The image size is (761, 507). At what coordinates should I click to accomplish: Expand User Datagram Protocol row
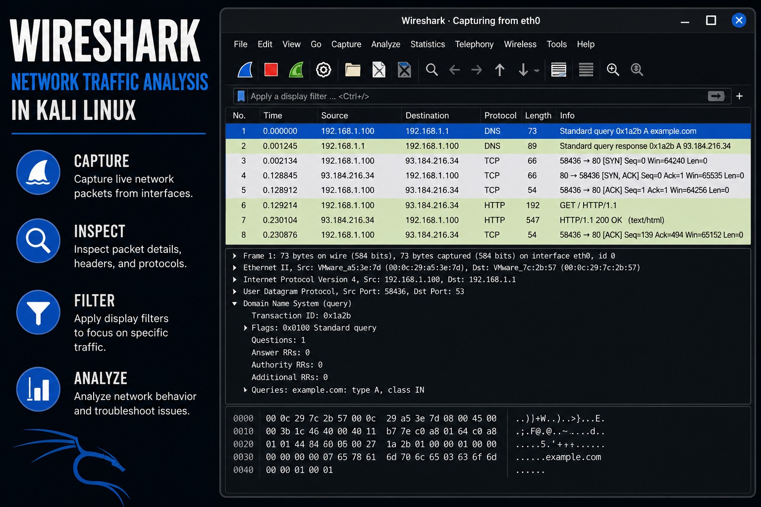(234, 292)
